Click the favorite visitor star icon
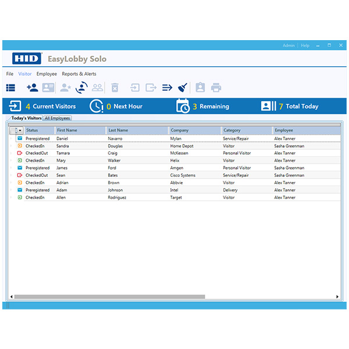Screen dimensions: 349x349 coord(65,88)
